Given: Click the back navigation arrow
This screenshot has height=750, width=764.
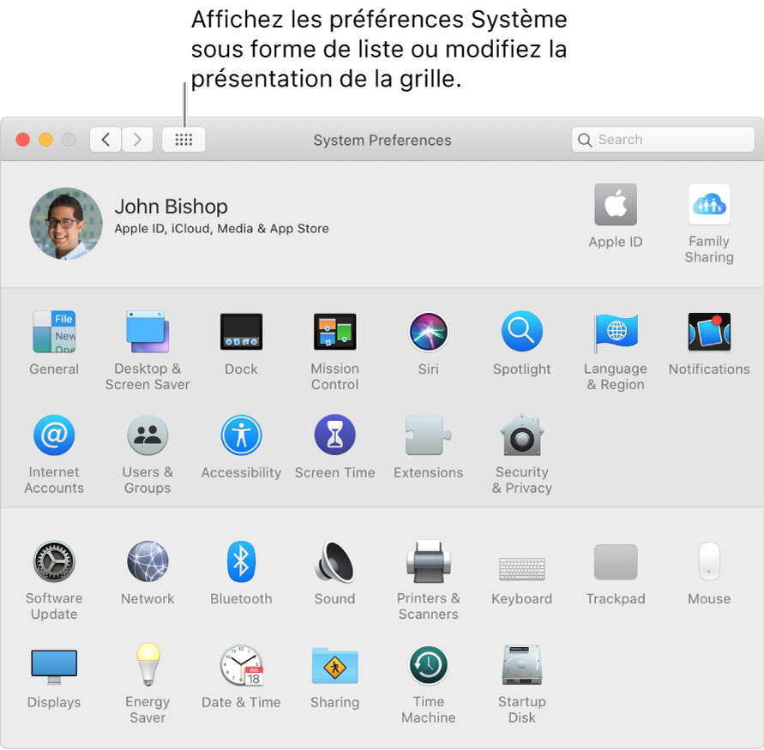Looking at the screenshot, I should 105,140.
